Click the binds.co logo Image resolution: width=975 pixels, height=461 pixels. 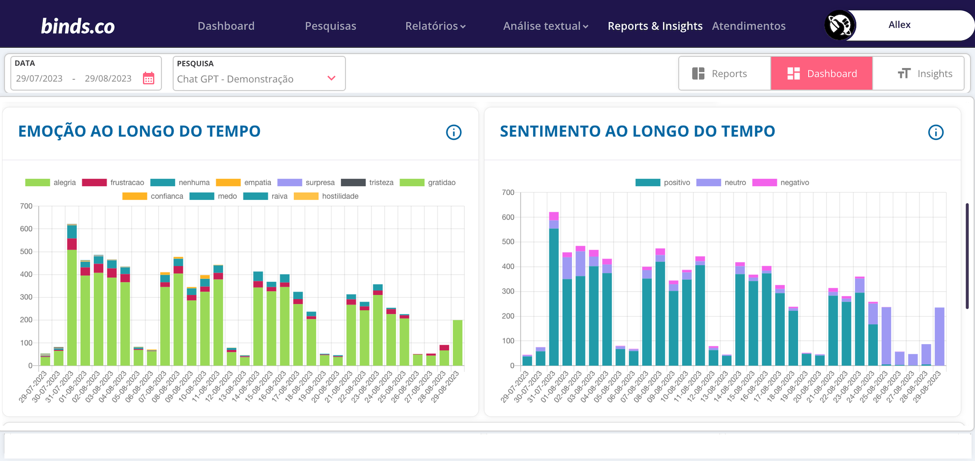click(78, 26)
